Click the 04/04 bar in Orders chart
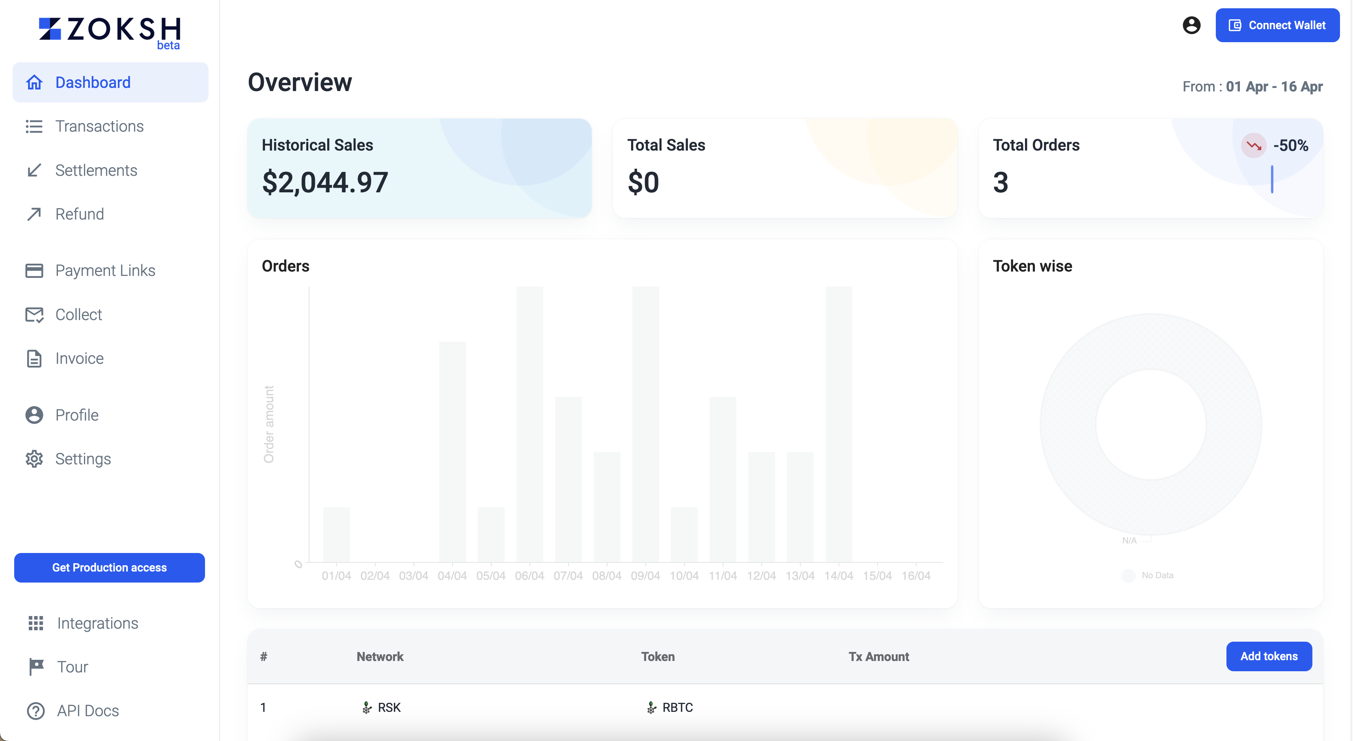Screen dimensions: 1353x741 coord(452,452)
